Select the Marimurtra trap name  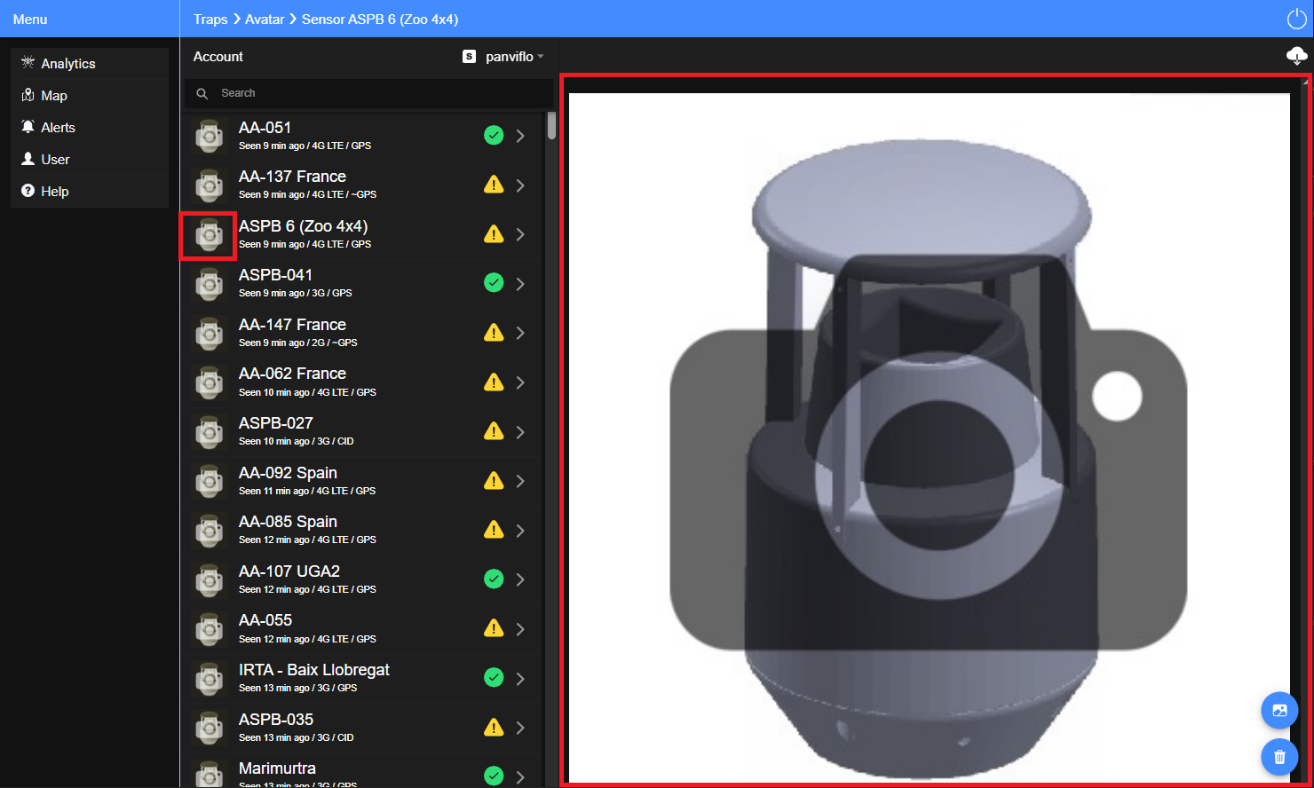277,768
